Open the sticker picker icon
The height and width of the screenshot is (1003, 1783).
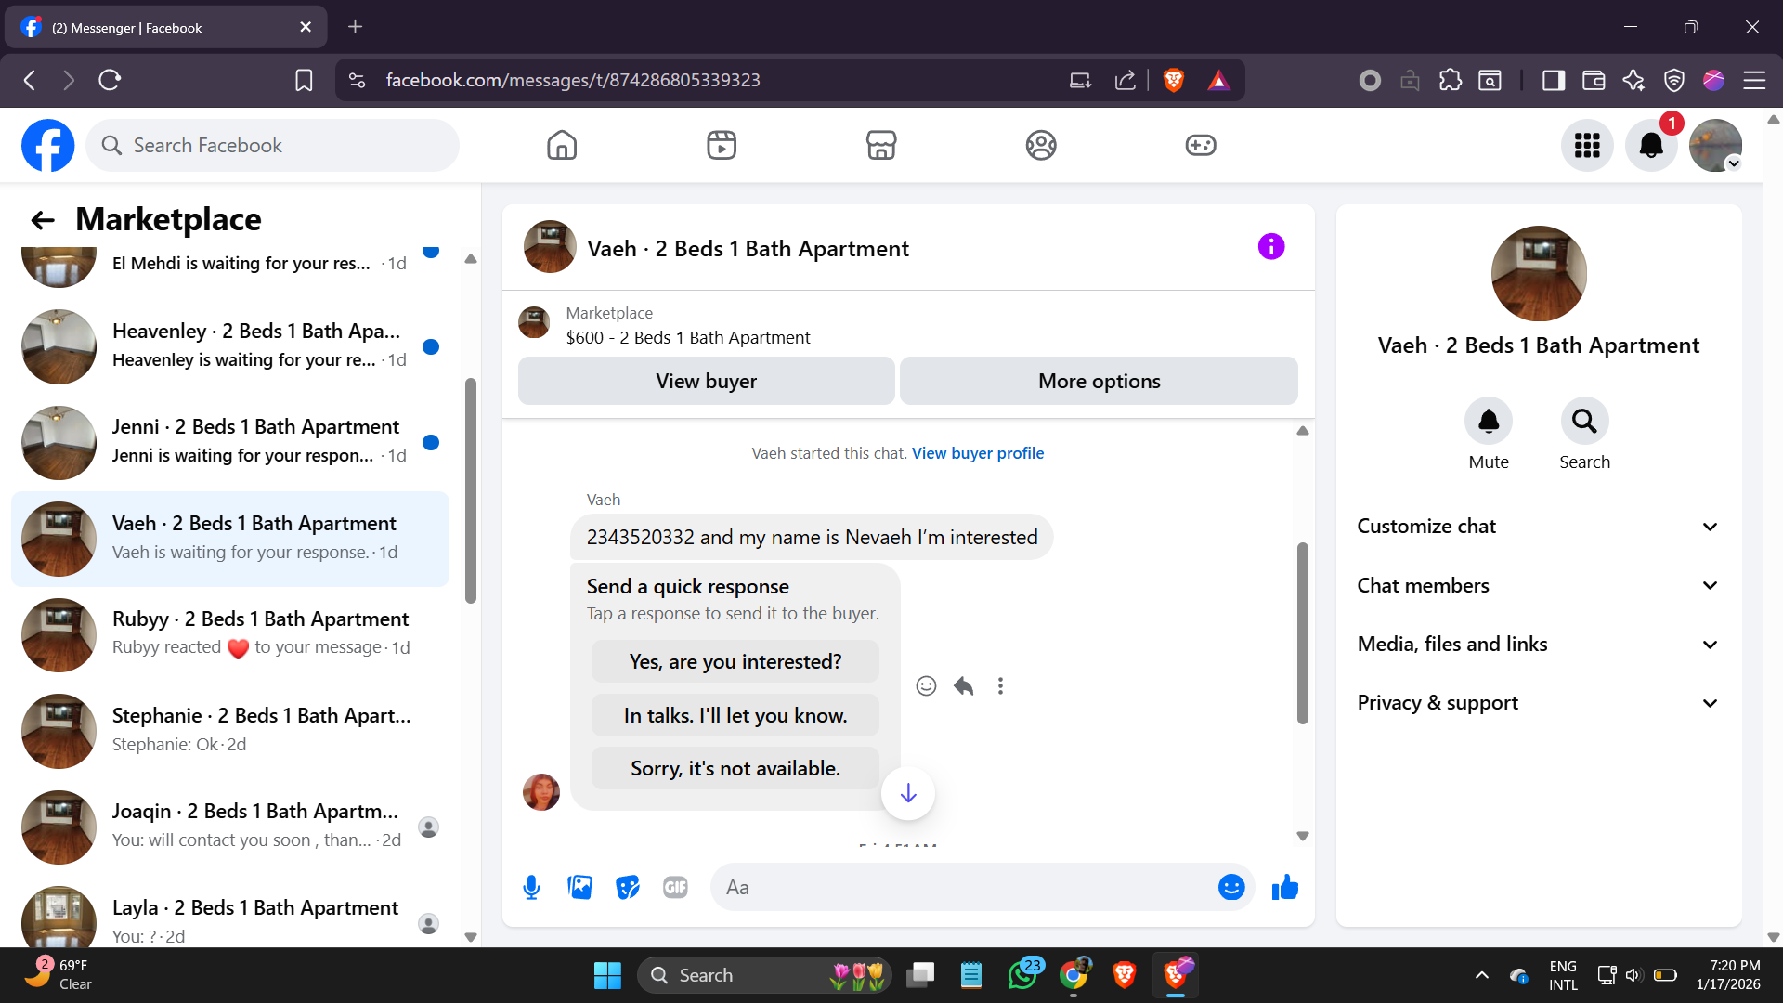[628, 888]
